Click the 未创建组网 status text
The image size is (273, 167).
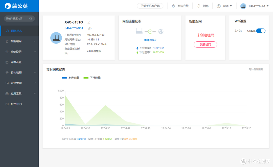206,35
